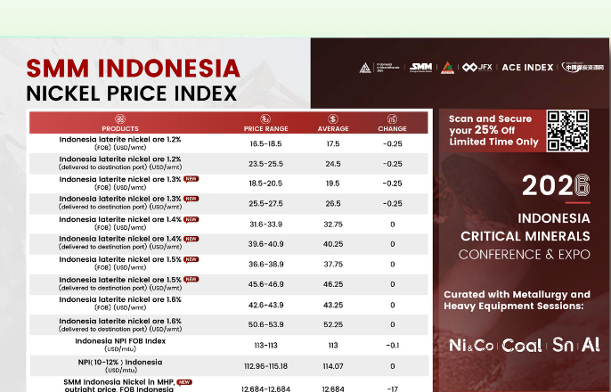Click the Sn label
The height and width of the screenshot is (392, 611).
click(563, 345)
